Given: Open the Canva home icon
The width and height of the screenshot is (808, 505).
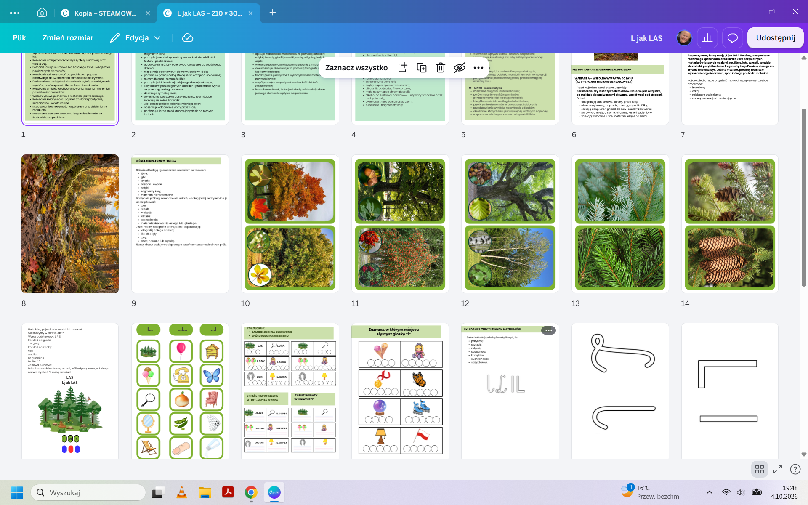Looking at the screenshot, I should click(42, 13).
